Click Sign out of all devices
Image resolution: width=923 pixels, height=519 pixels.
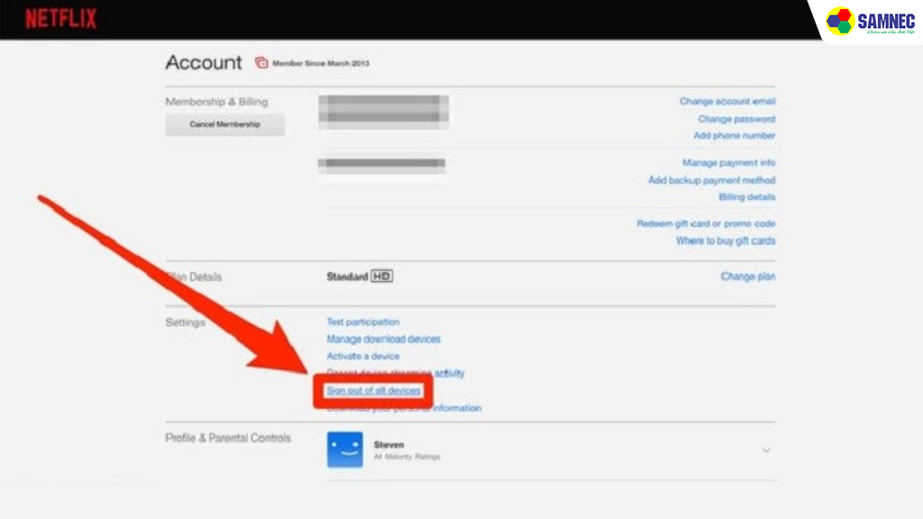(373, 390)
